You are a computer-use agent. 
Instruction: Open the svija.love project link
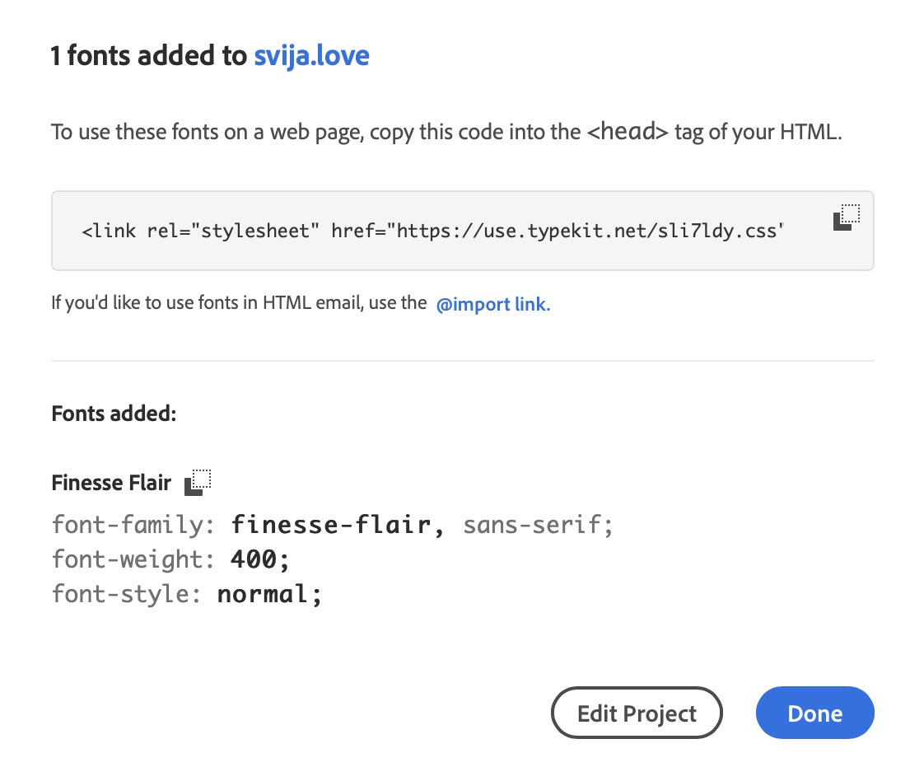(311, 56)
